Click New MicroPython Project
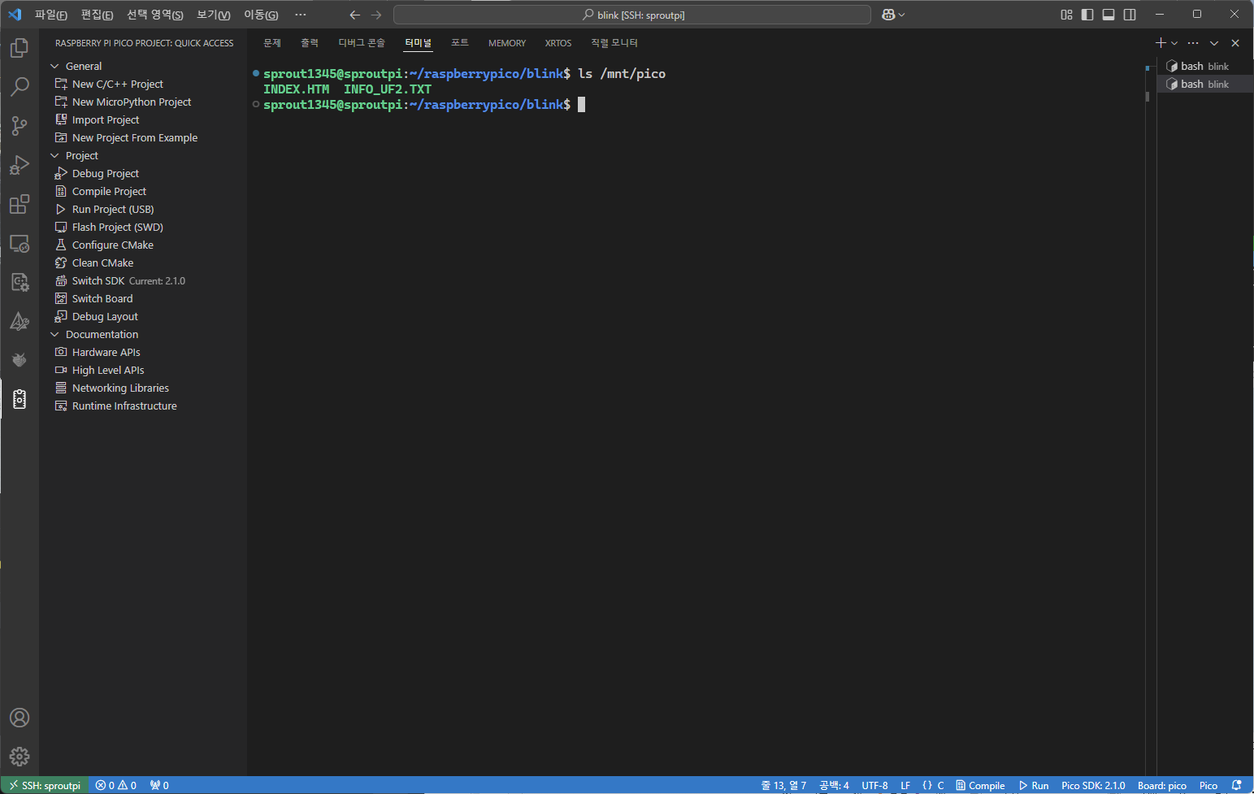Screen dimensions: 1254x794 coord(132,102)
